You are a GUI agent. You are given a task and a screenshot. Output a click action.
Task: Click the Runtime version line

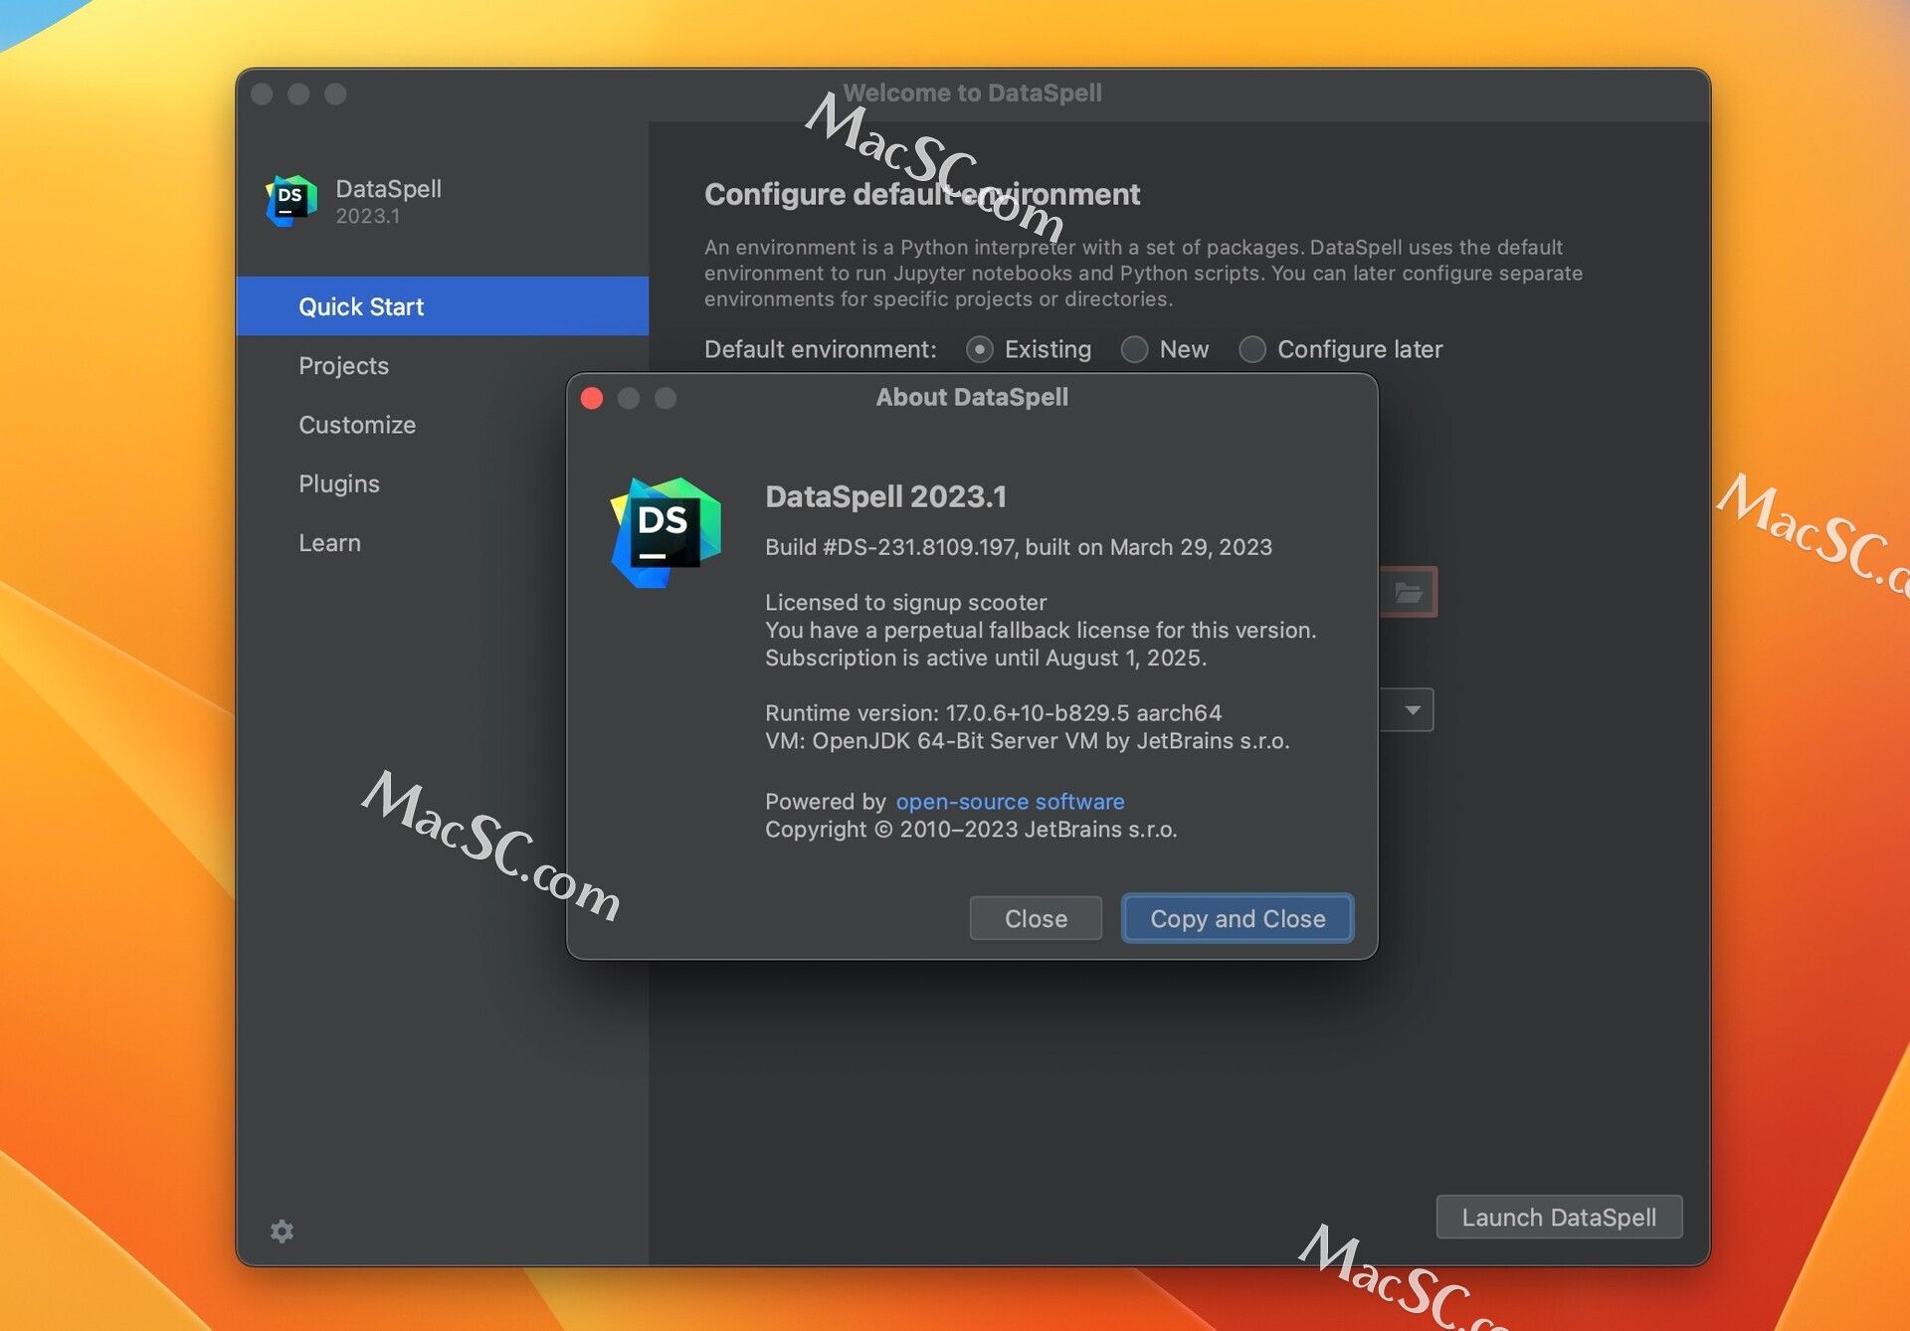click(993, 713)
